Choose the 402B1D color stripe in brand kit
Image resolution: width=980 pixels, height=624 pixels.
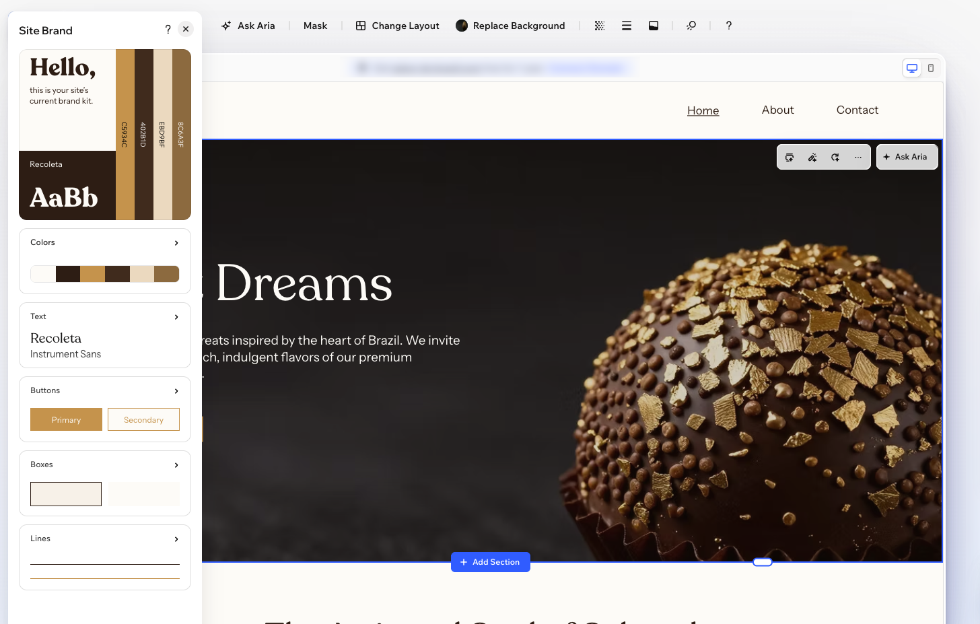144,135
